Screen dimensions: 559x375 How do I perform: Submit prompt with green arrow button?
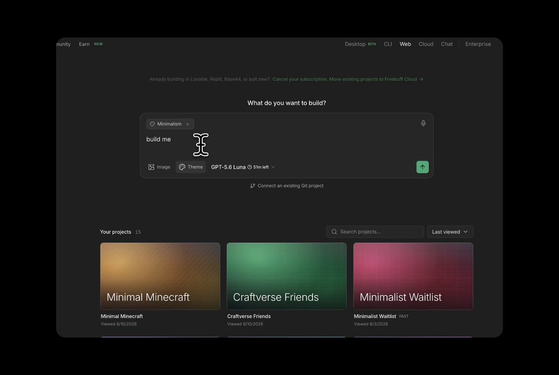click(x=423, y=167)
